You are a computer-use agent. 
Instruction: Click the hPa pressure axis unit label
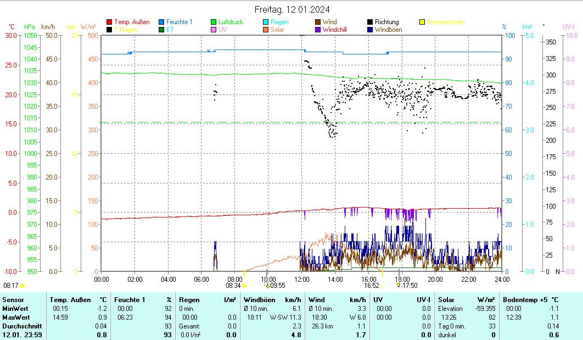[x=30, y=26]
